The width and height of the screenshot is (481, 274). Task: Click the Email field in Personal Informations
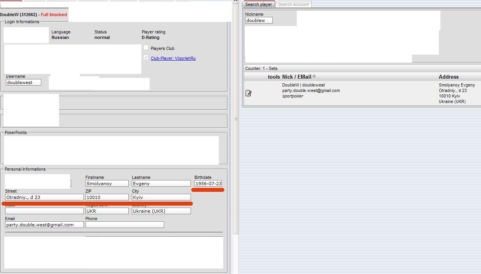coord(44,225)
